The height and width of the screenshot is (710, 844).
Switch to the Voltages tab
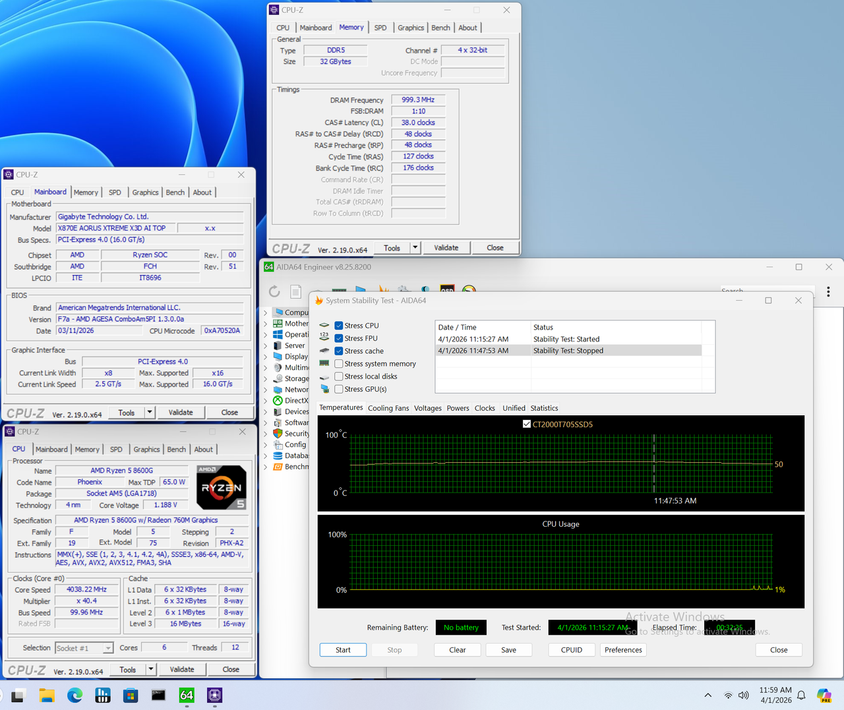coord(428,408)
